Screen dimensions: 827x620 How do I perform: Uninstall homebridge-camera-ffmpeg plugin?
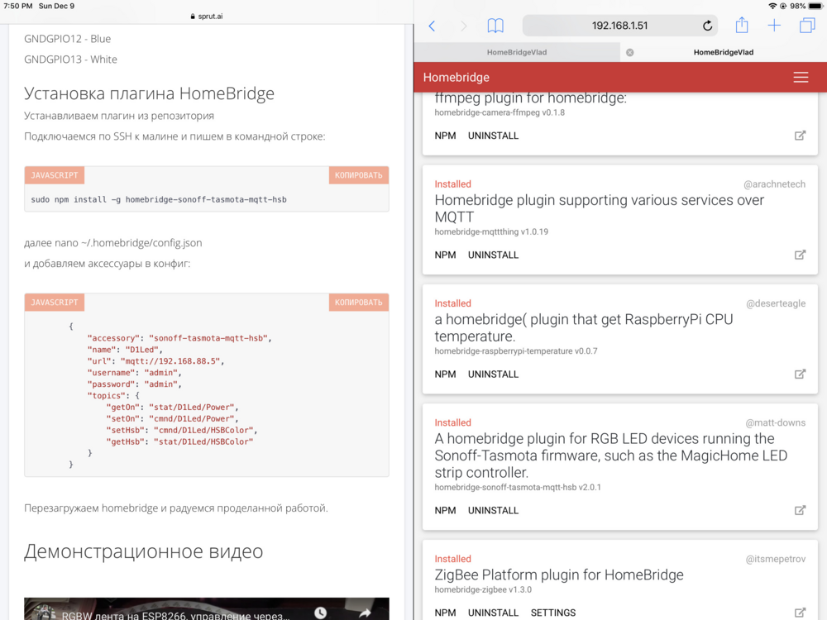pyautogui.click(x=493, y=136)
